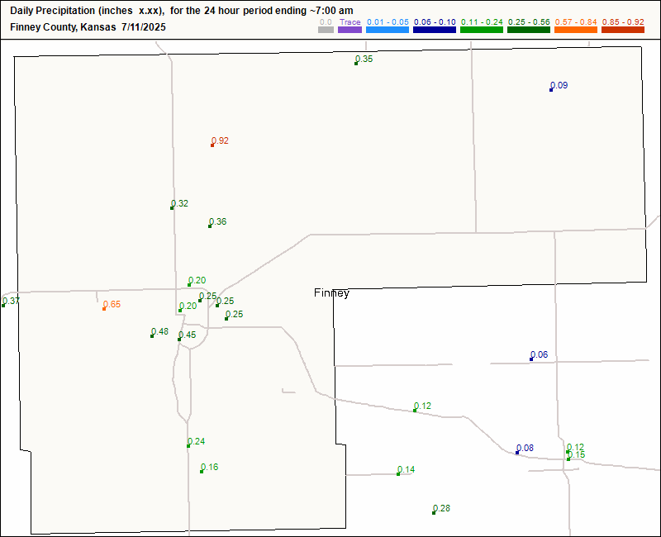
Task: Select the 0.28 station reading
Action: pos(441,508)
